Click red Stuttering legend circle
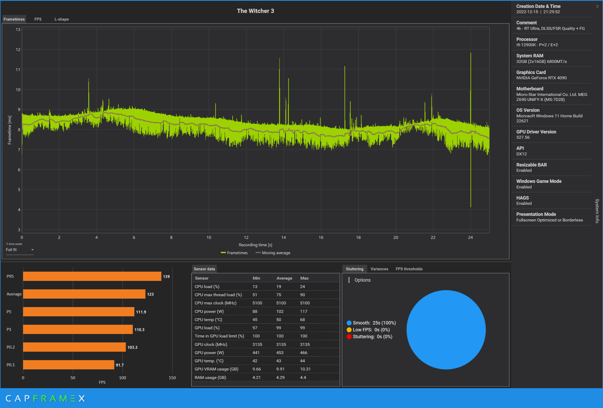The width and height of the screenshot is (603, 408). 349,337
